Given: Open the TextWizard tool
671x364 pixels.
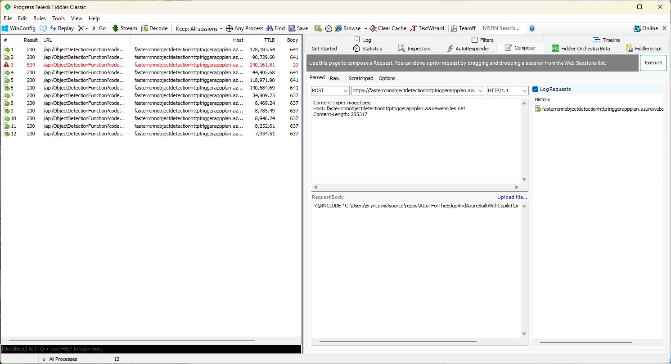Looking at the screenshot, I should [x=427, y=28].
